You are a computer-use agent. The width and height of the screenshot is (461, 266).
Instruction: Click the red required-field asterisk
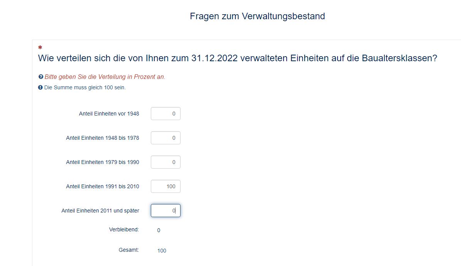pos(40,47)
